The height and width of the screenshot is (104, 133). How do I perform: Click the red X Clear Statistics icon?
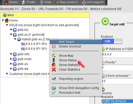tap(54, 70)
